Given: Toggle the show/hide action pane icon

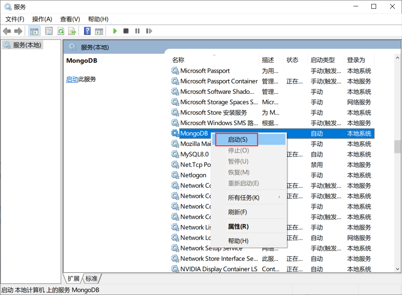Looking at the screenshot, I should click(99, 31).
